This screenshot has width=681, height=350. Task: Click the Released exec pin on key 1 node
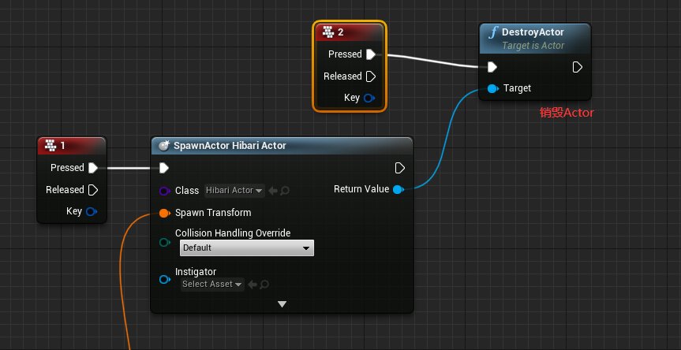(x=93, y=190)
